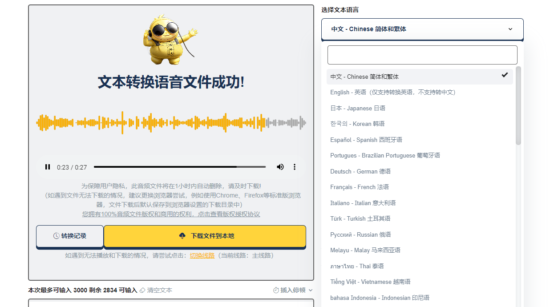The image size is (550, 307).
Task: Click the language search input field
Action: click(422, 55)
